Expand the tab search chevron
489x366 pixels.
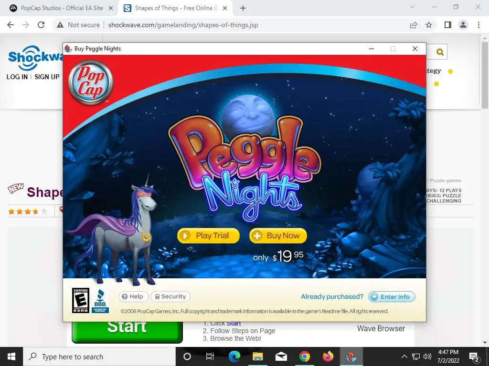412,7
